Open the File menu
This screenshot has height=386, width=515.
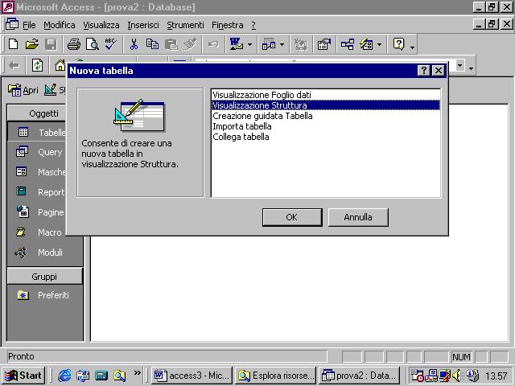click(29, 25)
